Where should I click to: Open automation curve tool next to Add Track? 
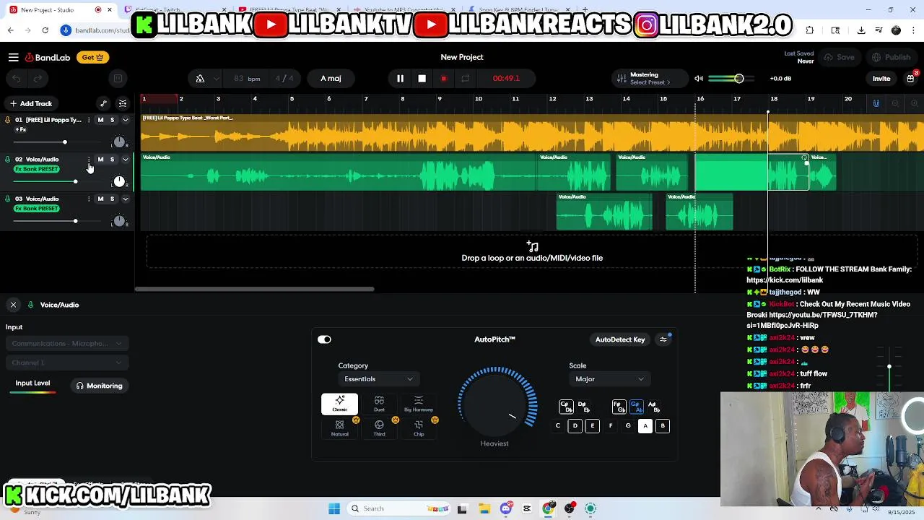pyautogui.click(x=103, y=103)
